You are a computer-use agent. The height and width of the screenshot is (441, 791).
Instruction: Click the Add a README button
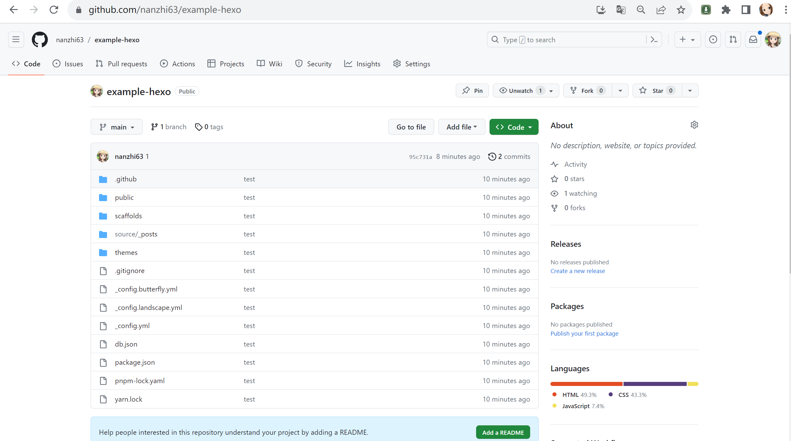pos(503,432)
